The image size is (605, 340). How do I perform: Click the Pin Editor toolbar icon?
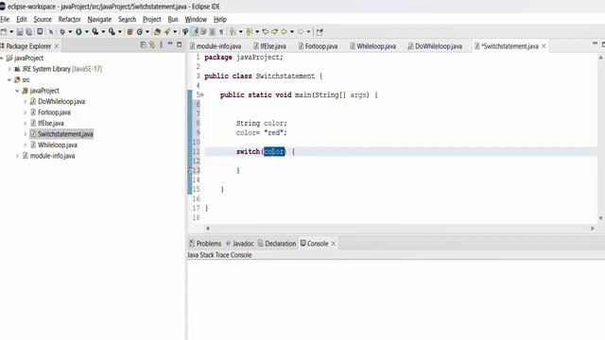pyautogui.click(x=320, y=32)
